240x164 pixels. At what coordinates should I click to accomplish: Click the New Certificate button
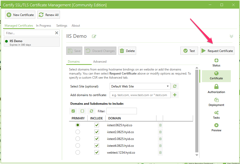coord(20,15)
